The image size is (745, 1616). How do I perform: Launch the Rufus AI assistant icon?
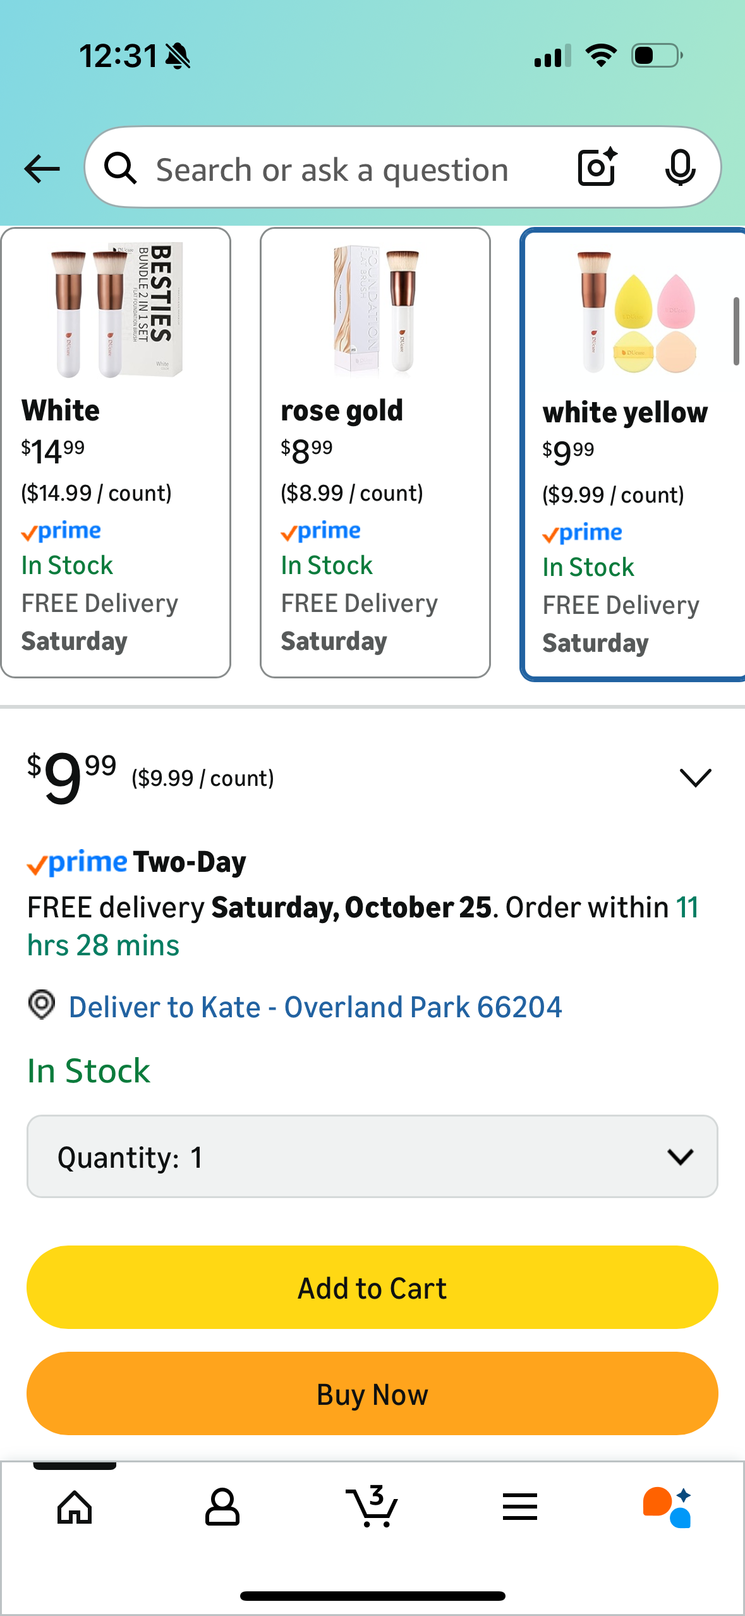[x=667, y=1507]
